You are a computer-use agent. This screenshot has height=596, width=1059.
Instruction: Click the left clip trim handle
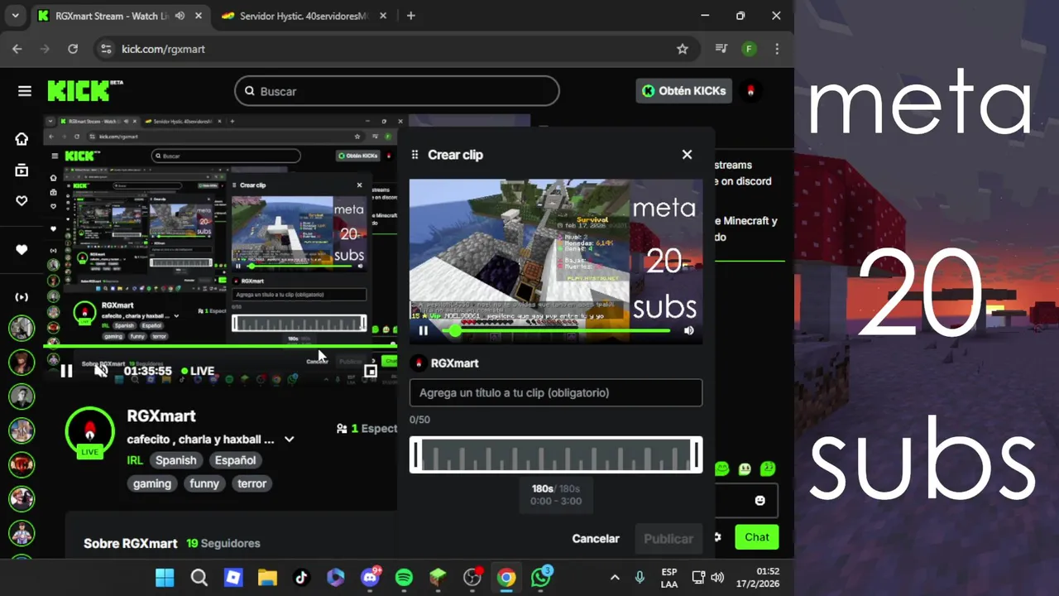pyautogui.click(x=416, y=454)
